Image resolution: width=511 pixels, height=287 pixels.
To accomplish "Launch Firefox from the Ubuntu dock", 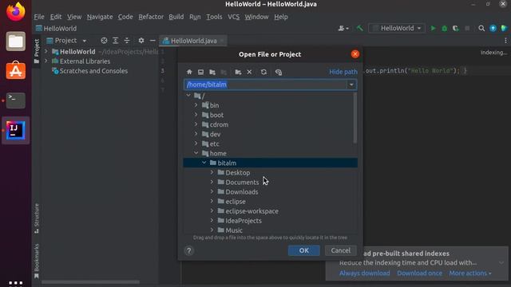I will [x=16, y=13].
